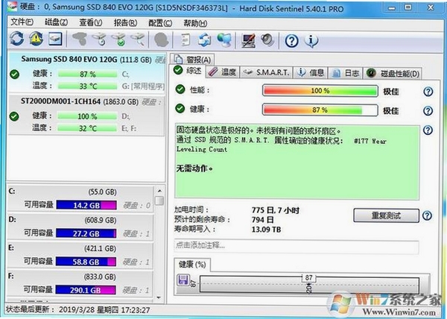447x319 pixels.
Task: Click the partition list scroll down arrow
Action: coord(159,297)
